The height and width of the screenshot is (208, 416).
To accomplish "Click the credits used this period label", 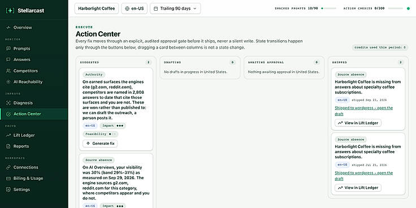I will [380, 47].
